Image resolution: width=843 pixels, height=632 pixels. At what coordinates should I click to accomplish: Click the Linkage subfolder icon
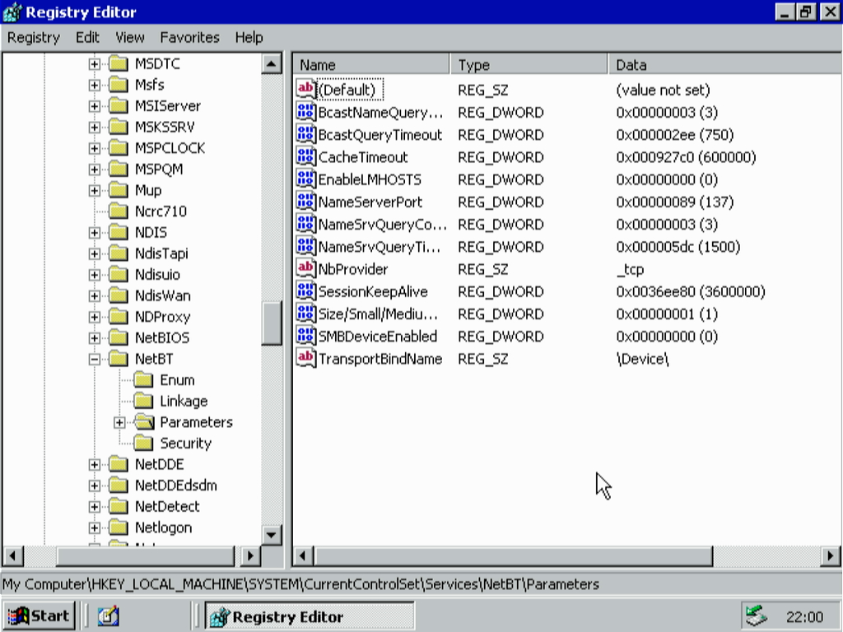[x=143, y=401]
